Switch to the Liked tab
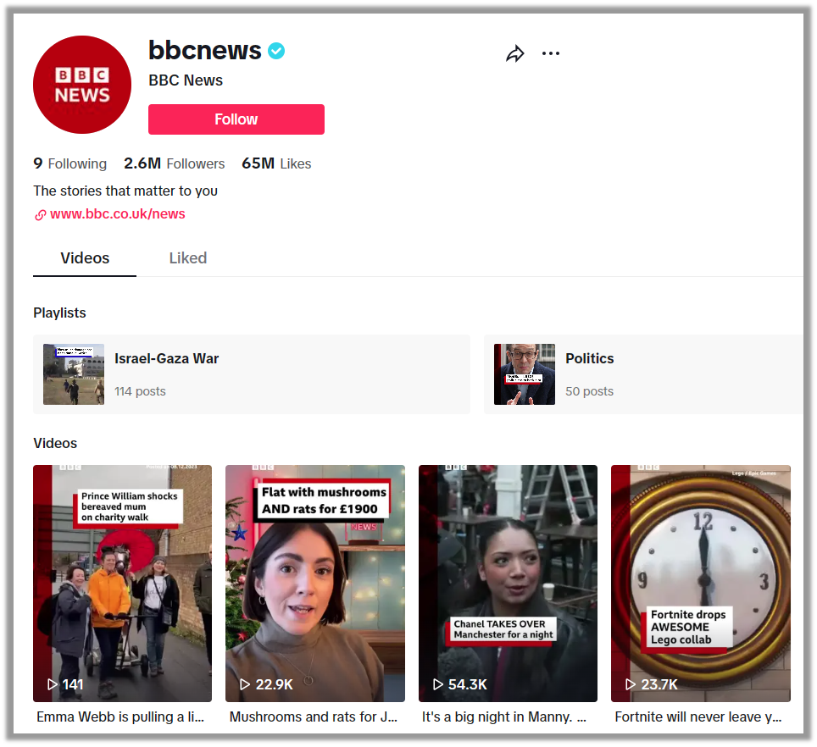The width and height of the screenshot is (817, 747). point(188,257)
